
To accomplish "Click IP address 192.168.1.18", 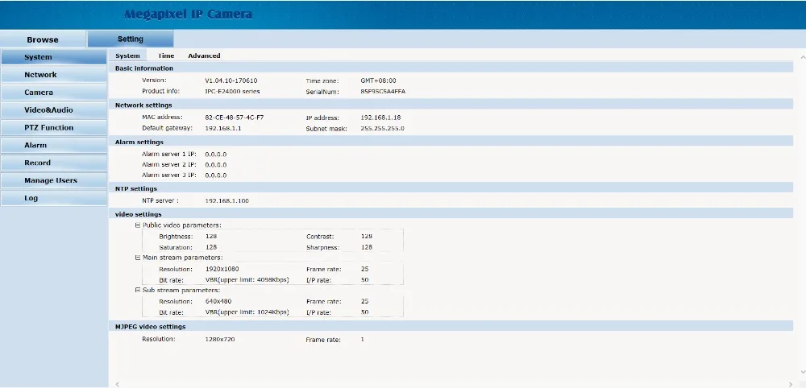I will coord(381,118).
